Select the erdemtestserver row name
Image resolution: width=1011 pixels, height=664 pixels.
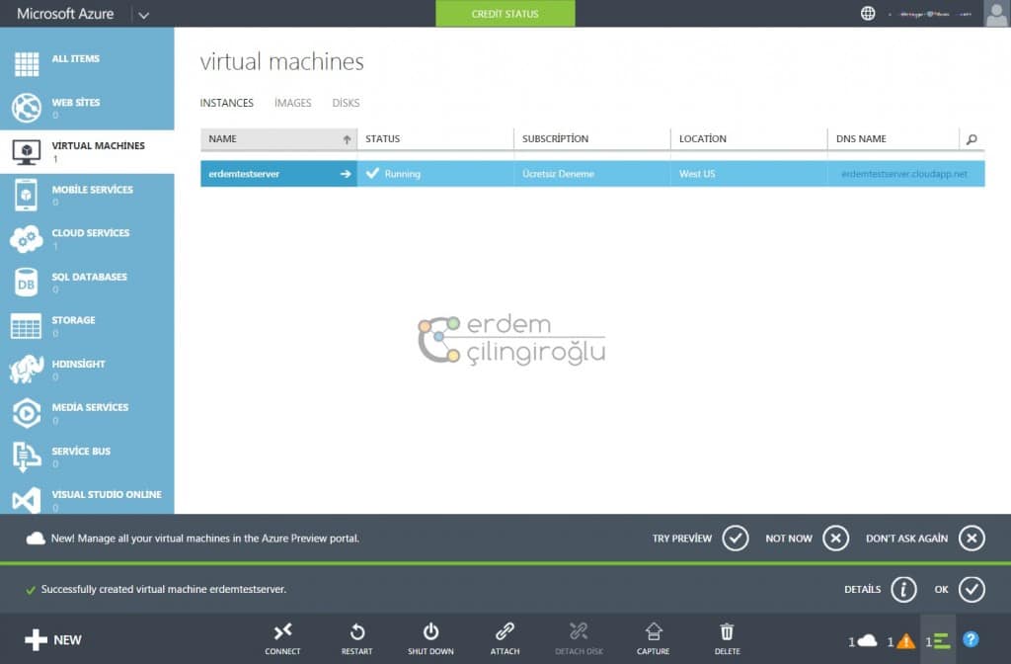[x=244, y=174]
